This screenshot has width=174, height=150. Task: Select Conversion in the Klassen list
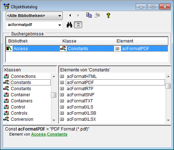(x=22, y=119)
